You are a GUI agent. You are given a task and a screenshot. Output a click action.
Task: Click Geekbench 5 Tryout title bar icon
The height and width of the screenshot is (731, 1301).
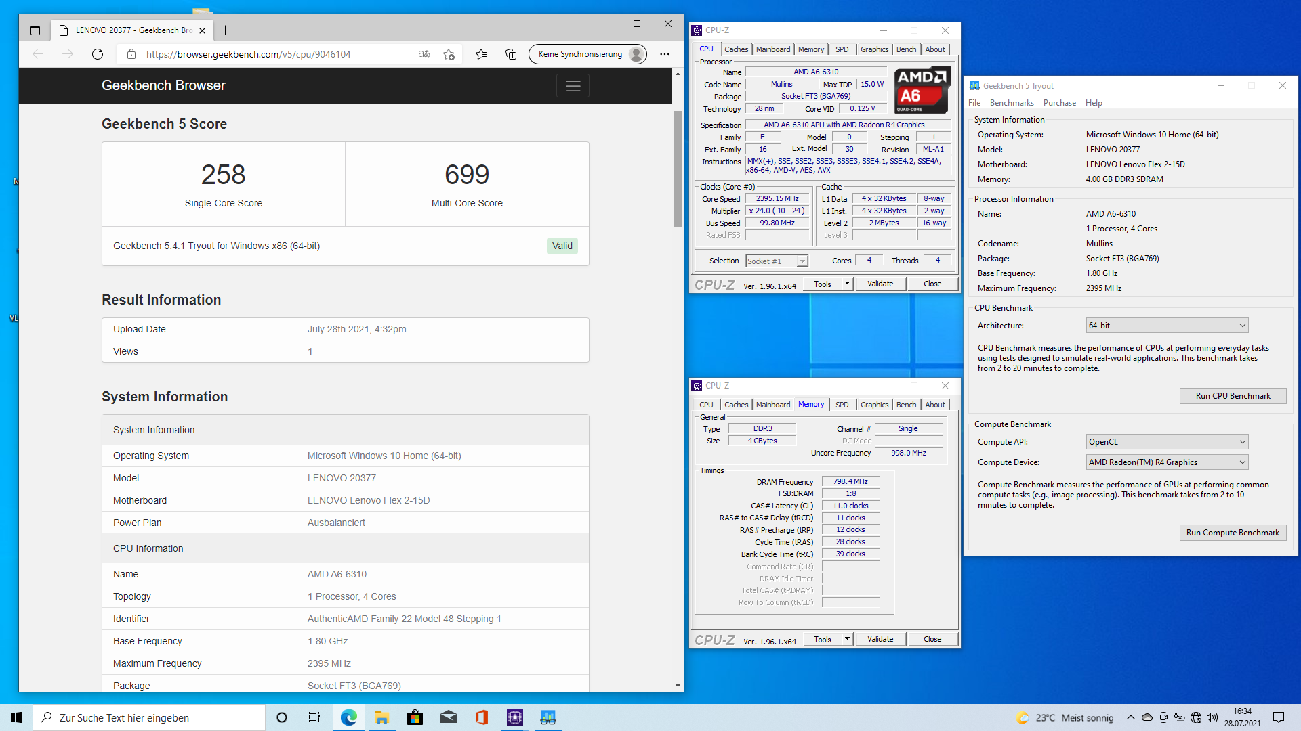pyautogui.click(x=974, y=86)
